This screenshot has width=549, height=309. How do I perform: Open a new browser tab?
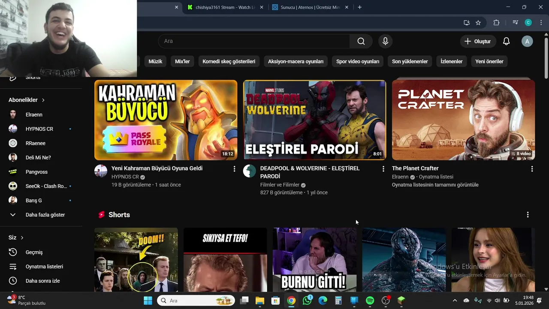point(359,7)
